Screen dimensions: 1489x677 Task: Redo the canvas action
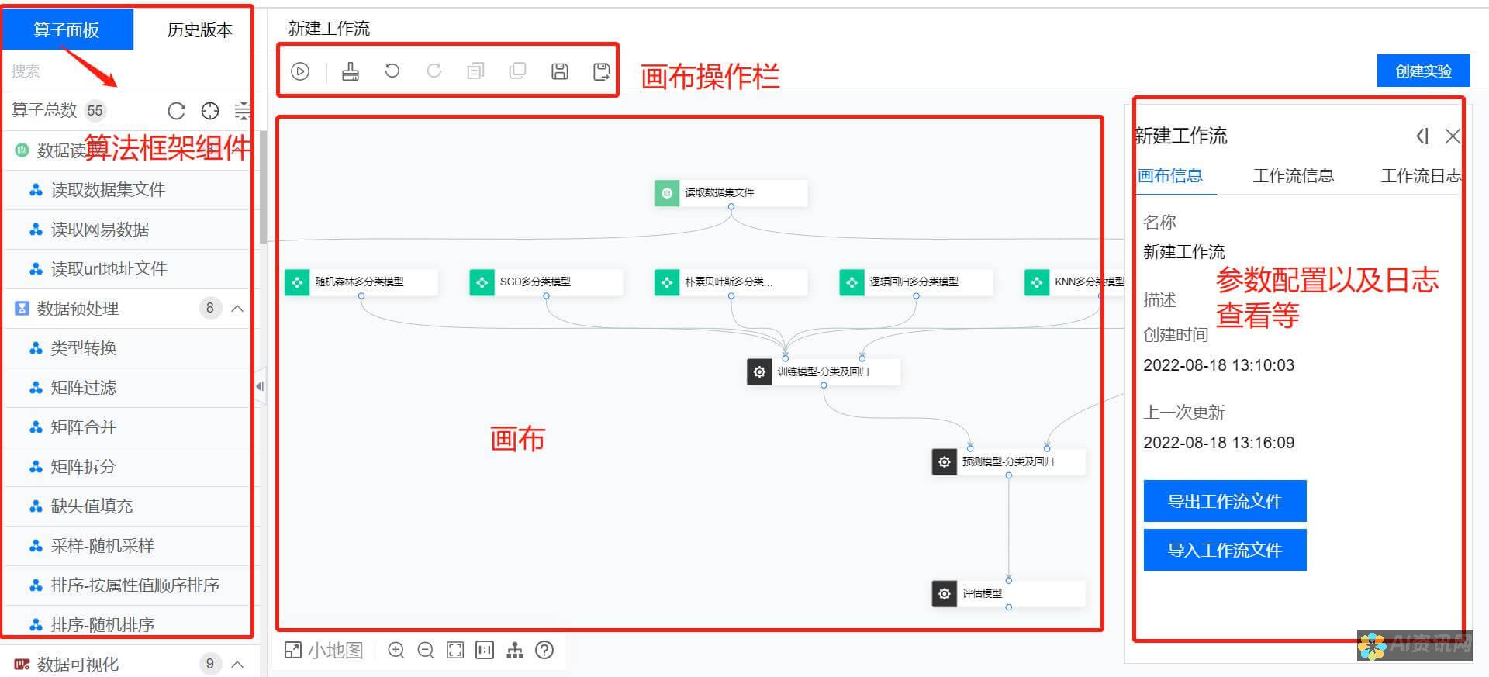(434, 71)
